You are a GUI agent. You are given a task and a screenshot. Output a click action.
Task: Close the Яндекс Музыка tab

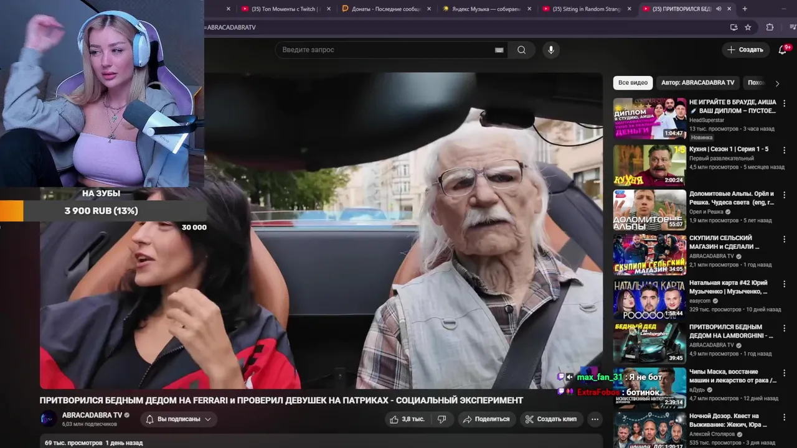pos(529,9)
